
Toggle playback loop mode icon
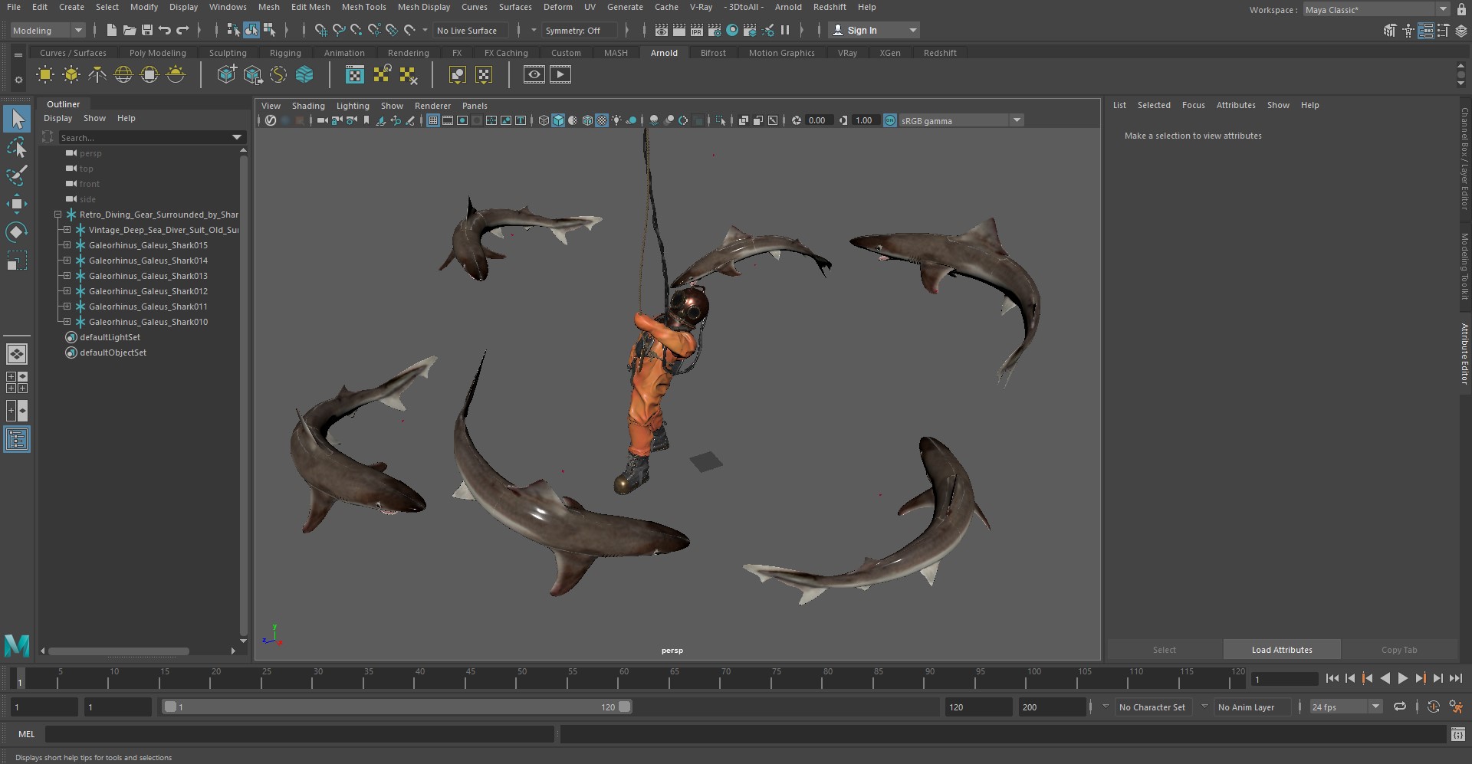[1400, 707]
